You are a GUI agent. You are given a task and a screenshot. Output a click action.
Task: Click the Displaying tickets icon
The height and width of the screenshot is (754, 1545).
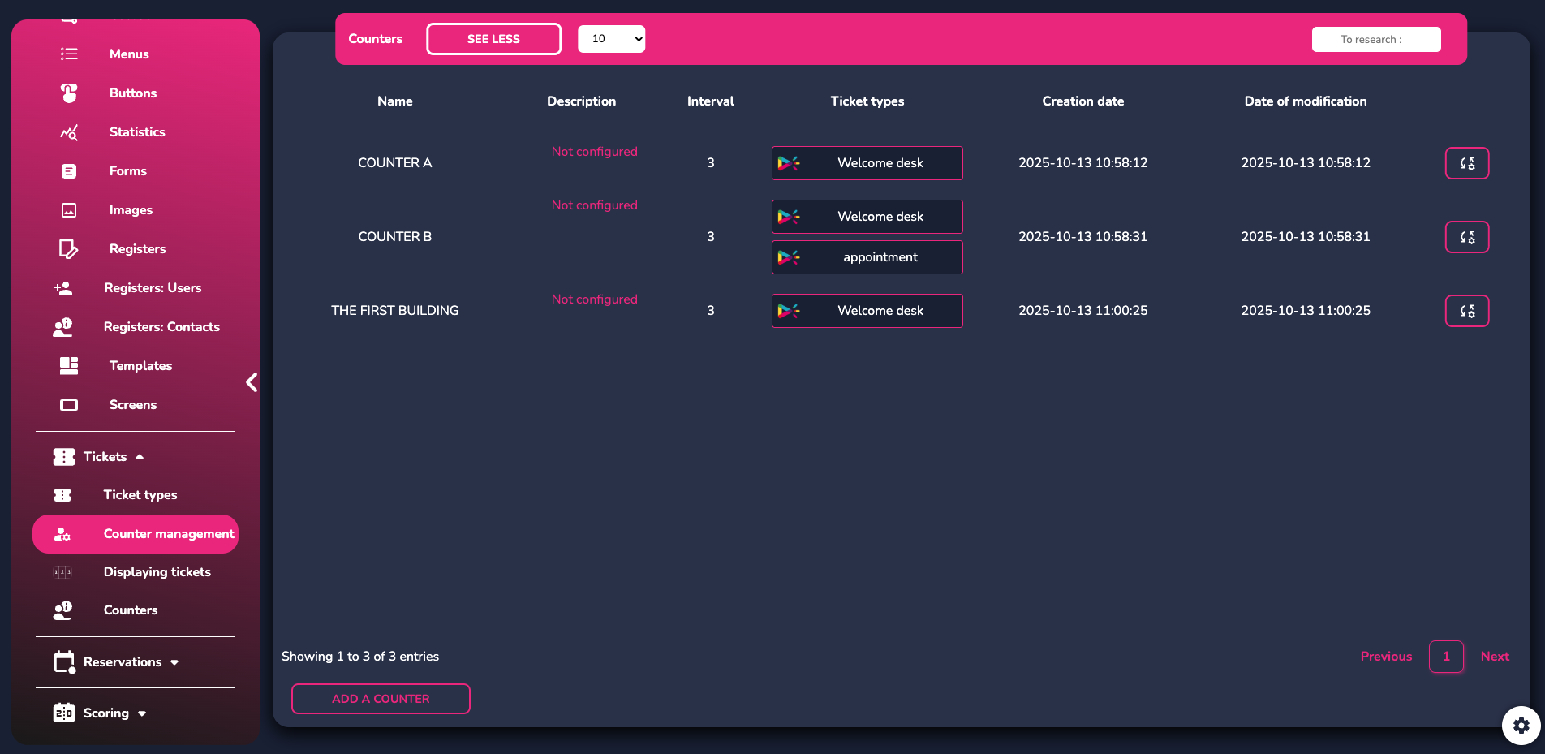pos(62,572)
